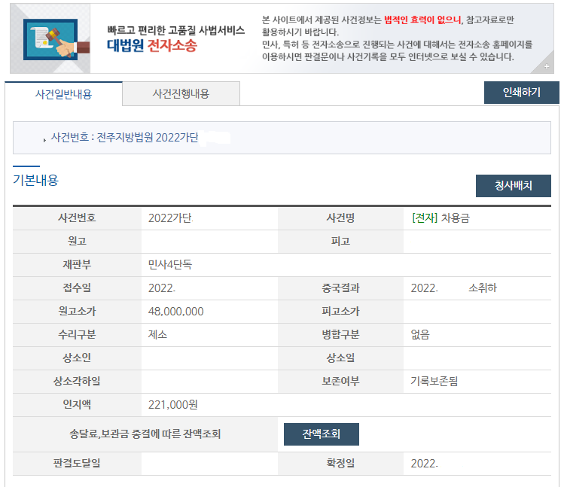
Task: Click the 소취하 final result value
Action: (x=482, y=288)
